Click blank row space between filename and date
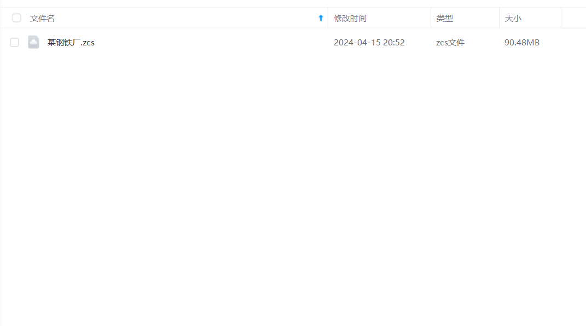The image size is (586, 326). coord(213,43)
